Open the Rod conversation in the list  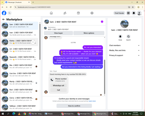point(20,91)
